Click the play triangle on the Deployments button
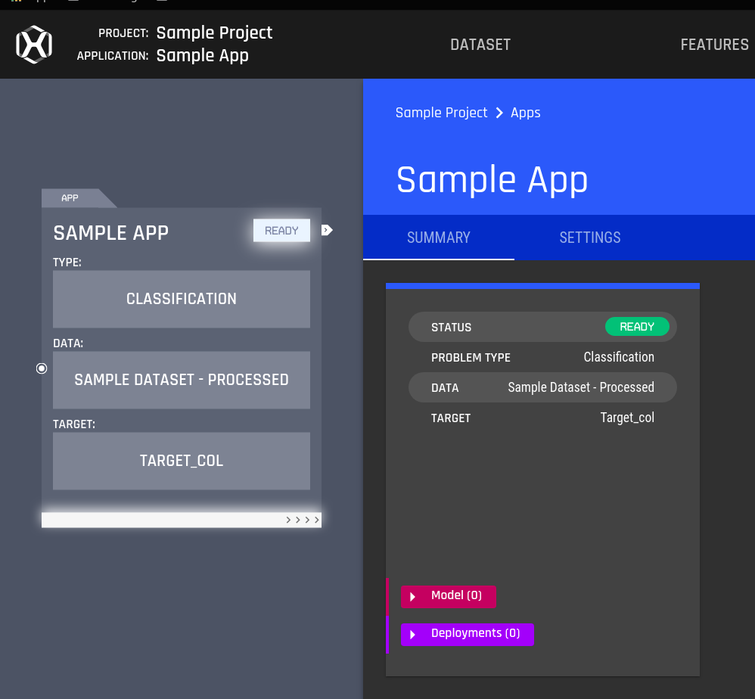755x699 pixels. coord(412,634)
